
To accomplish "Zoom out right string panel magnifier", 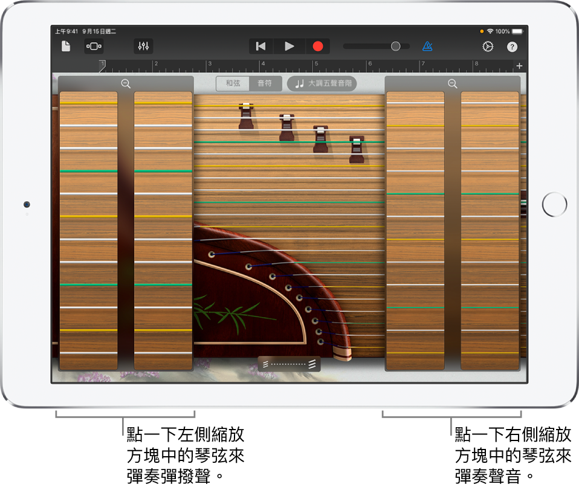I will pyautogui.click(x=452, y=84).
